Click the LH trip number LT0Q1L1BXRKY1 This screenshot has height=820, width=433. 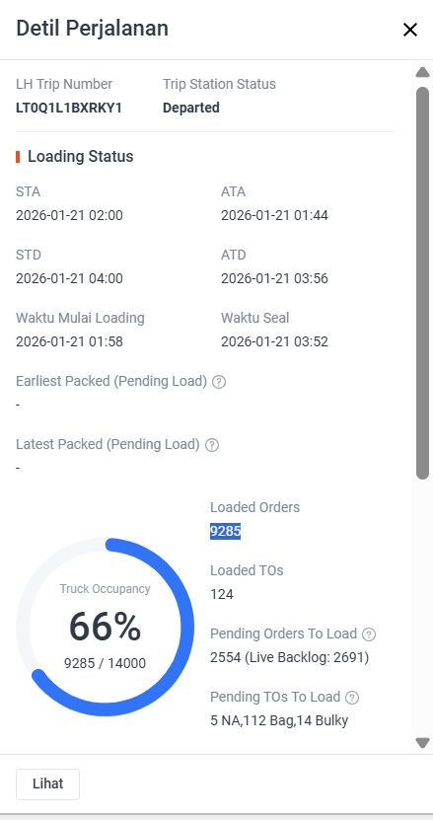tap(69, 109)
